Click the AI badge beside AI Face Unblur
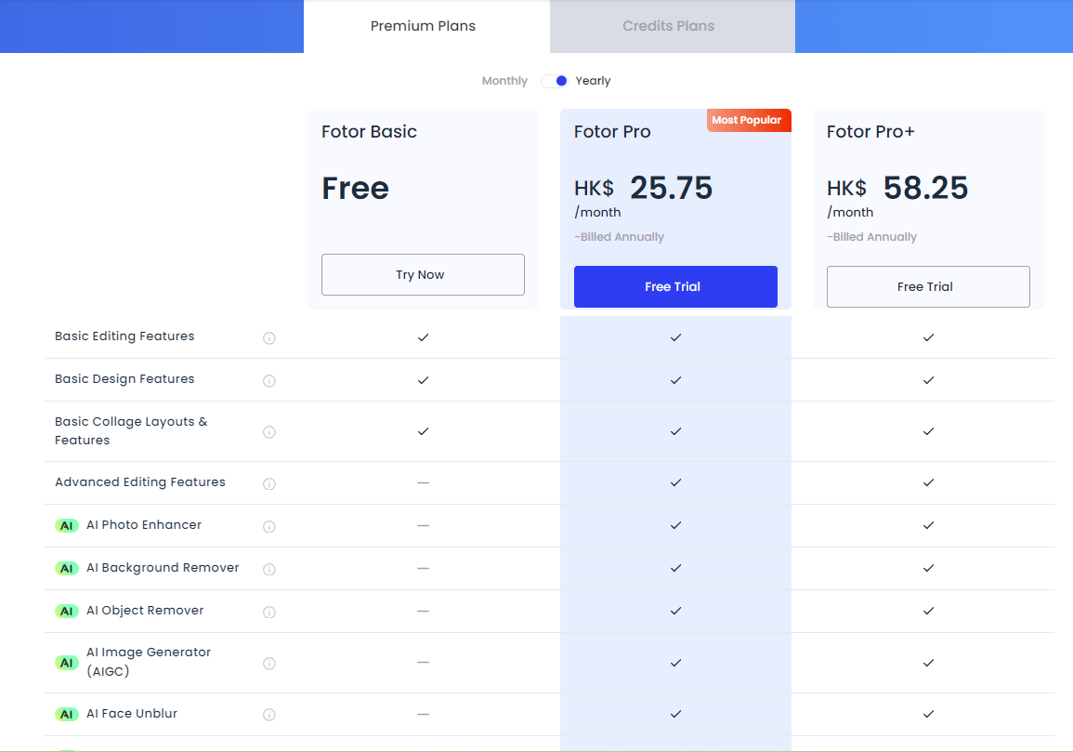This screenshot has height=752, width=1073. (x=66, y=714)
